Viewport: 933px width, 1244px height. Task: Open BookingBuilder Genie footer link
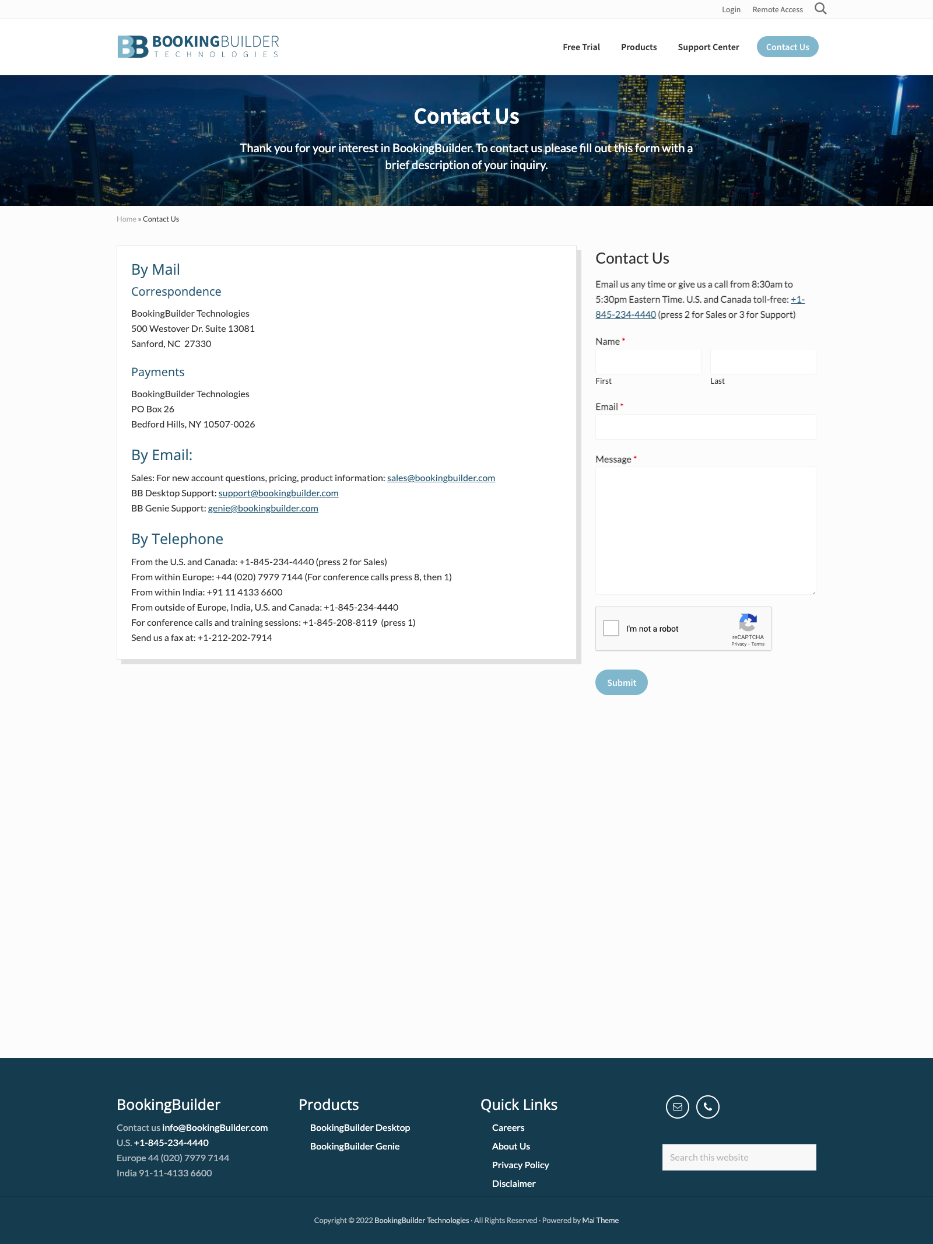(355, 1146)
